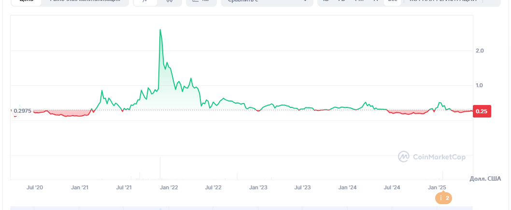The height and width of the screenshot is (210, 511).
Task: Click the Jul '22 date label
Action: (213, 187)
